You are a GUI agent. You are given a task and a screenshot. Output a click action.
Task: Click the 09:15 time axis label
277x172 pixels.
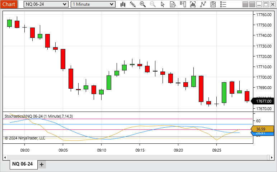click(x=140, y=150)
